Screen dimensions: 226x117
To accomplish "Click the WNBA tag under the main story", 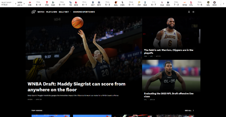I will point(30,99).
